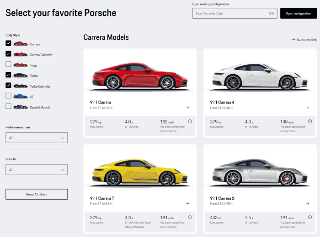Click the From $116,050 price text

[101, 108]
